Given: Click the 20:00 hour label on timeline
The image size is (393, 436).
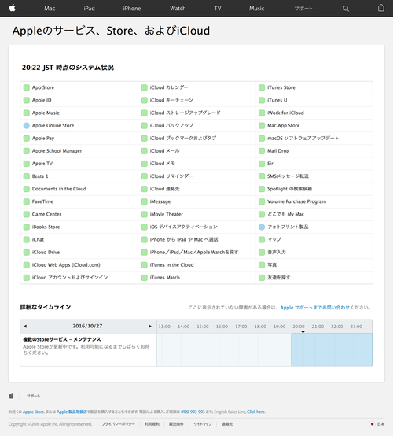Looking at the screenshot, I should tap(299, 327).
